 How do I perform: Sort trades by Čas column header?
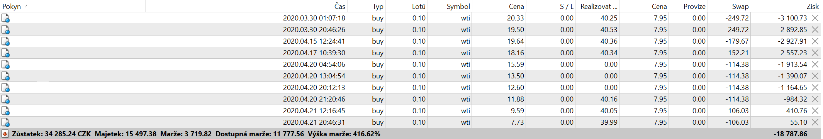click(x=340, y=6)
